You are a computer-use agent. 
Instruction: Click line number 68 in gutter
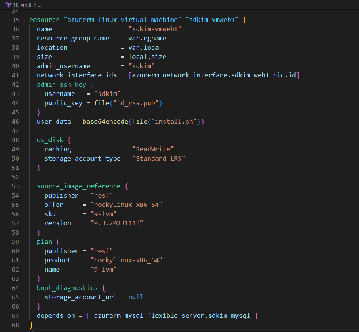pyautogui.click(x=15, y=325)
